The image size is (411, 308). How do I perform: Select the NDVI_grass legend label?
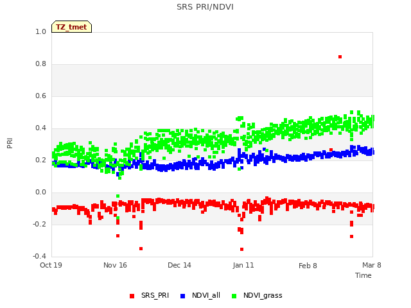tap(263, 295)
